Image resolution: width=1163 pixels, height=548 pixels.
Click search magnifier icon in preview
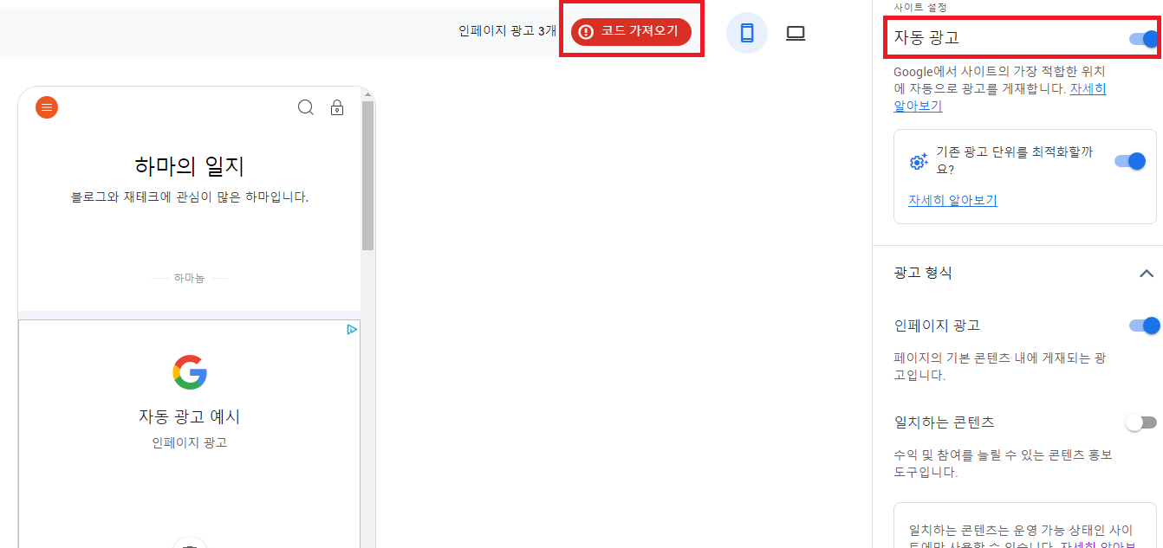[x=306, y=107]
